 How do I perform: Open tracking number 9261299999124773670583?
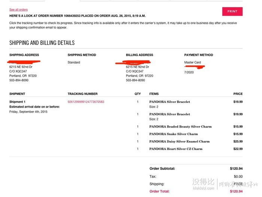coord(86,102)
